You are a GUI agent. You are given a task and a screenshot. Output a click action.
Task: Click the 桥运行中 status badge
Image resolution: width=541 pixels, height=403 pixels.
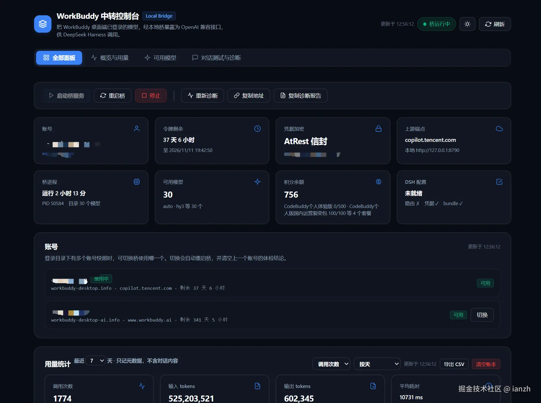pos(437,24)
